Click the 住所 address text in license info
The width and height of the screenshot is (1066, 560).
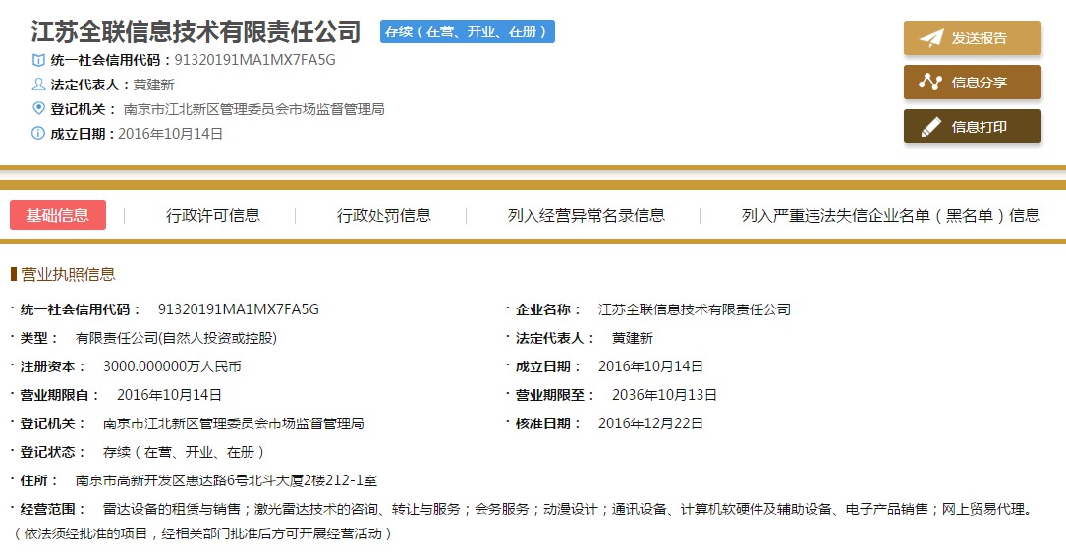point(226,480)
